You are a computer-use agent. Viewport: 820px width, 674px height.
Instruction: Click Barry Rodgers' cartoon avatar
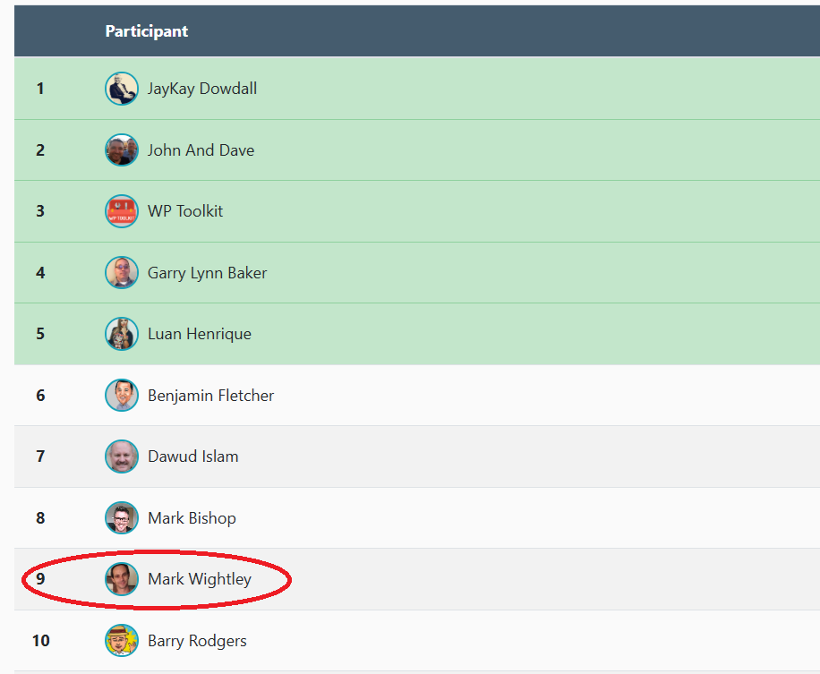pos(122,641)
